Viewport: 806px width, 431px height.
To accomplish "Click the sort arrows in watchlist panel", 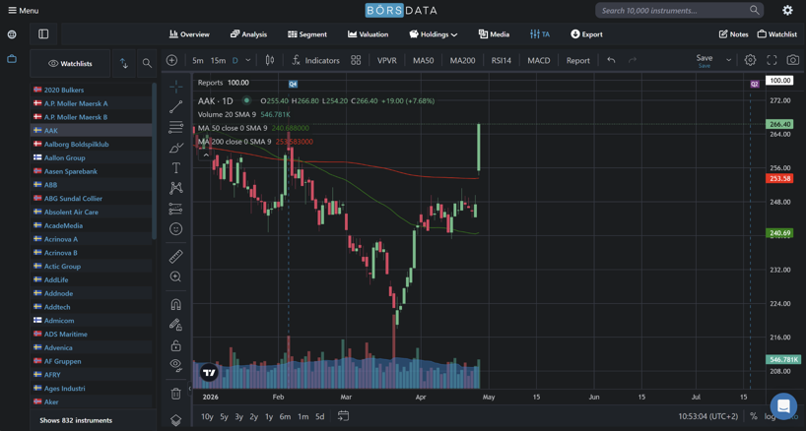I will tap(124, 63).
